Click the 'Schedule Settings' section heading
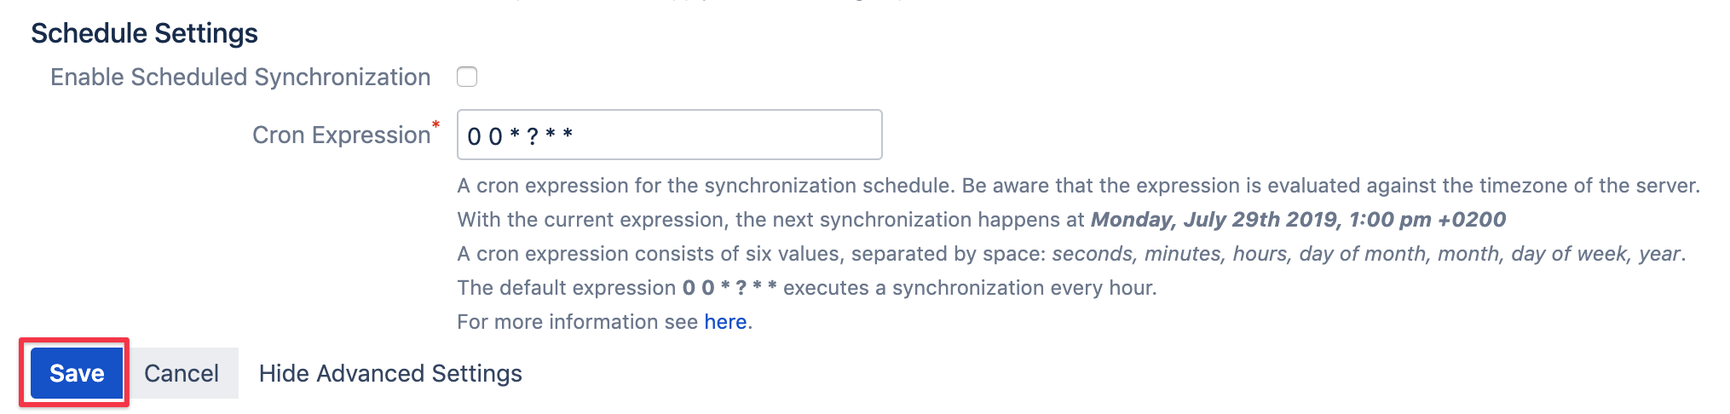1730x414 pixels. click(x=144, y=33)
